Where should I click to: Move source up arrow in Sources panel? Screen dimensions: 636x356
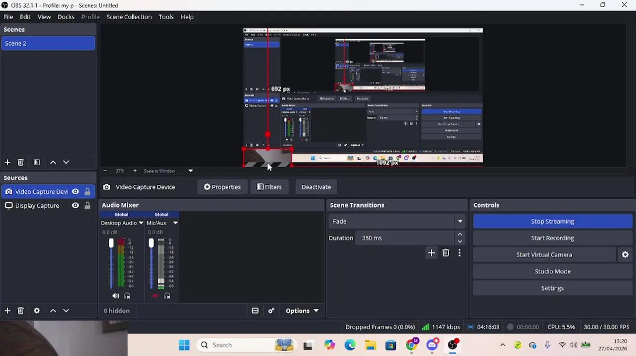[53, 311]
